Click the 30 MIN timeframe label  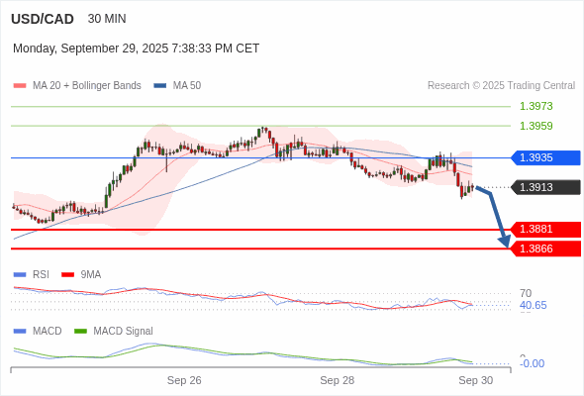click(x=107, y=19)
